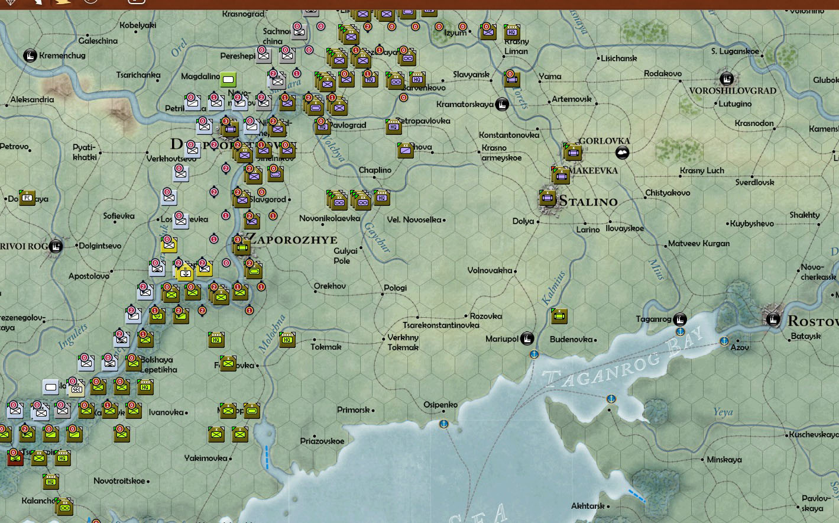Viewport: 839px width, 523px height.
Task: Click the Rodakovo town label
Action: (x=663, y=73)
